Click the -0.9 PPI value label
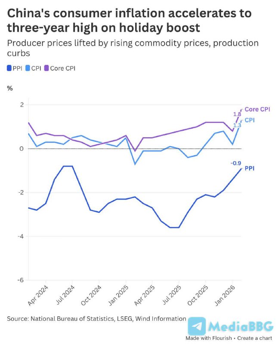The height and width of the screenshot is (344, 278). (235, 163)
